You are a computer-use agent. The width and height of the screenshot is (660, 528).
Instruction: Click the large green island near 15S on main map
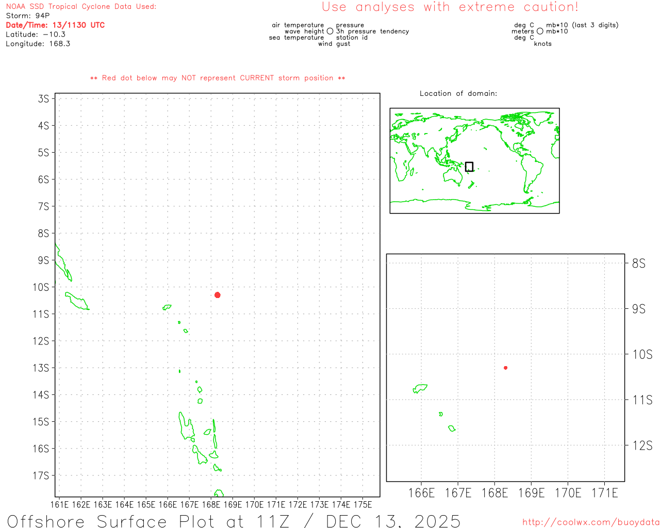coord(185,426)
